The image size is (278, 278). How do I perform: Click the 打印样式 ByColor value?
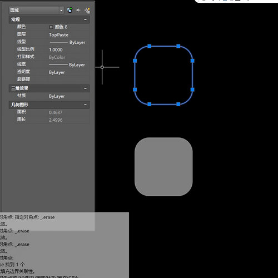[x=57, y=57]
